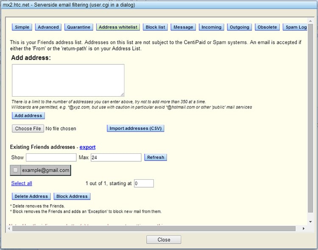Screen dimensions: 318x250
Task: Click the '1 out of 1, starting at' text
Action: click(109, 183)
